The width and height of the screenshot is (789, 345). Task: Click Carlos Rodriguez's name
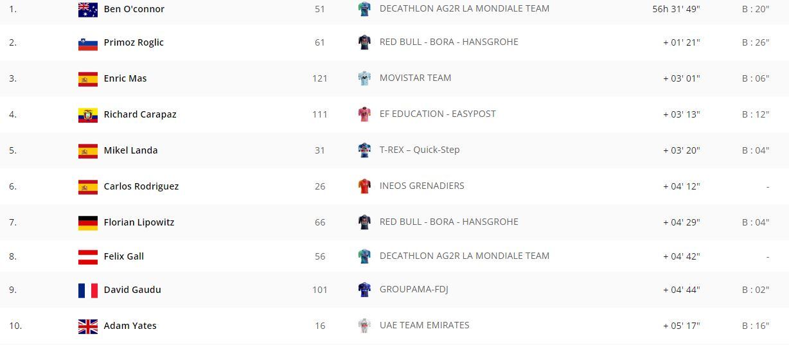tap(141, 186)
